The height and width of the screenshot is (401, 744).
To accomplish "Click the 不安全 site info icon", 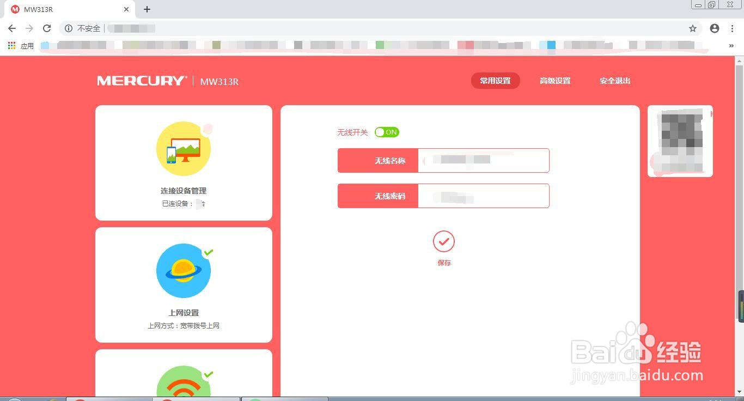I will pyautogui.click(x=69, y=28).
